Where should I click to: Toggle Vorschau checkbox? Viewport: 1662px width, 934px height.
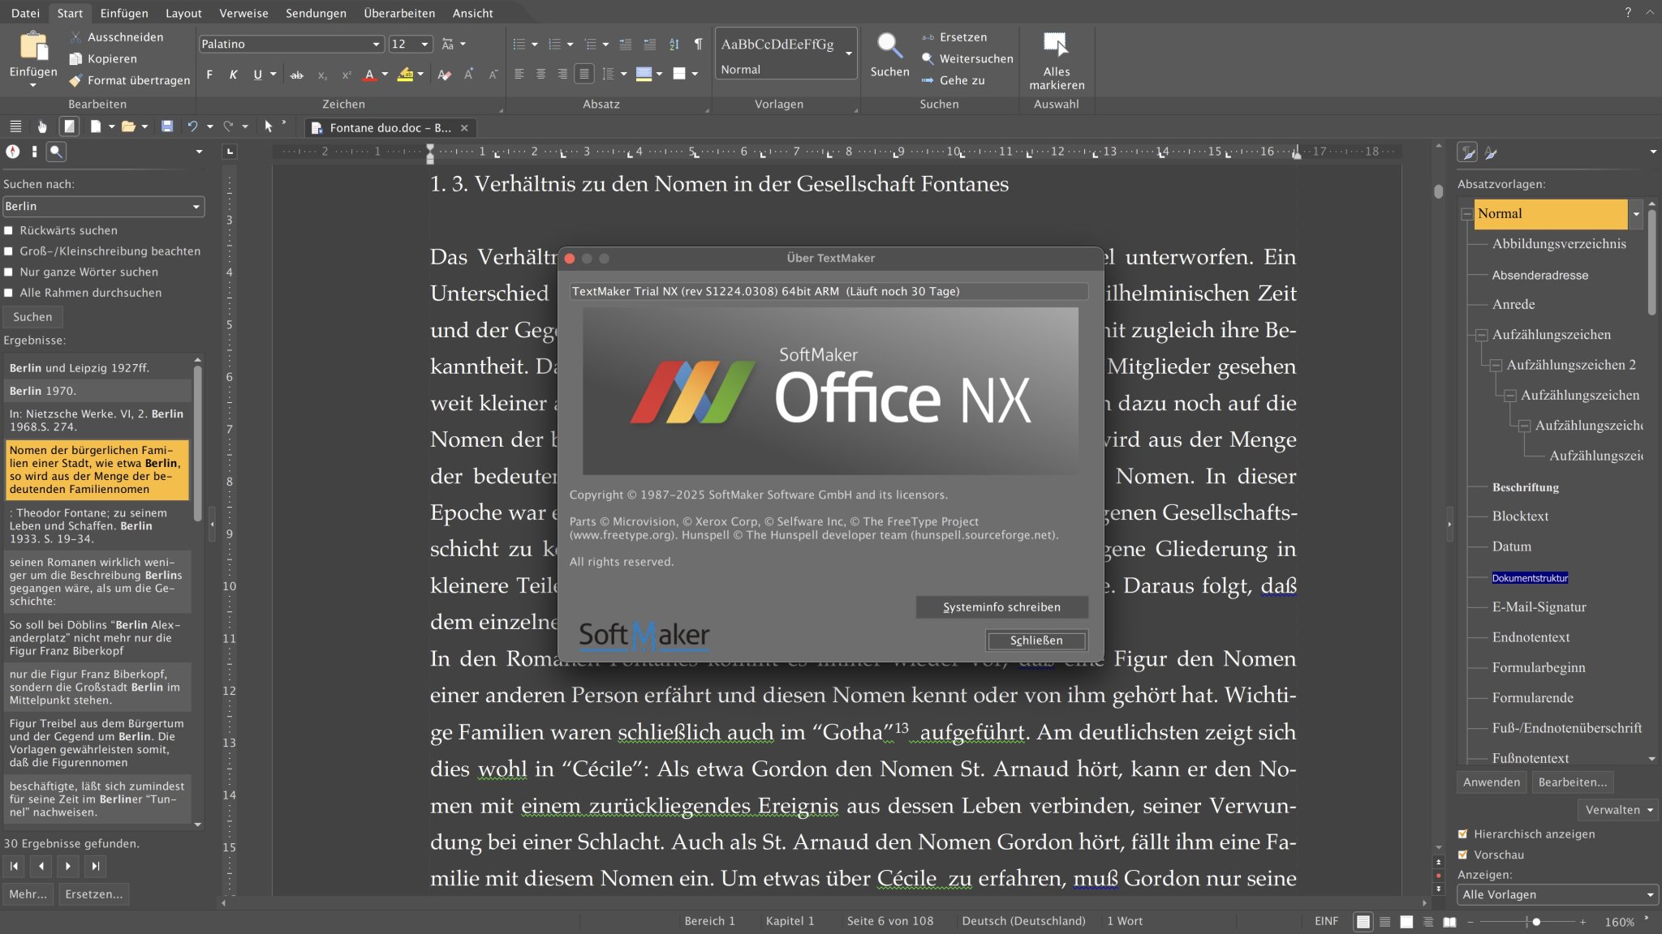[x=1462, y=855]
